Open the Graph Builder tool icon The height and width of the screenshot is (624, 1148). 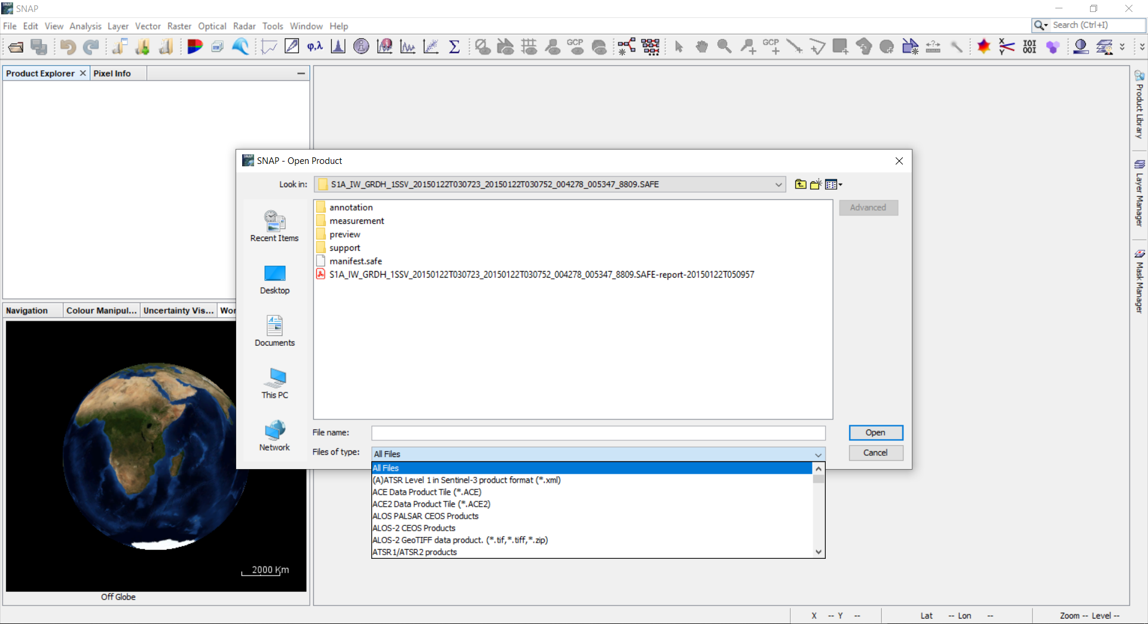(627, 47)
